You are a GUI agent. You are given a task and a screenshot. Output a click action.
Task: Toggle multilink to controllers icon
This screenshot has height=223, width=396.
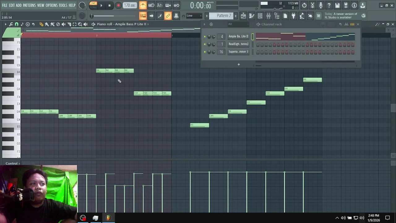coord(176,16)
